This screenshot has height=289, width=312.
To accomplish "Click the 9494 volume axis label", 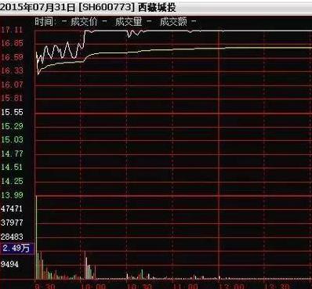I will click(x=9, y=264).
